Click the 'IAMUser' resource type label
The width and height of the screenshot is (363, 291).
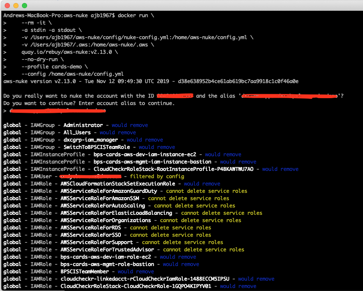41,176
